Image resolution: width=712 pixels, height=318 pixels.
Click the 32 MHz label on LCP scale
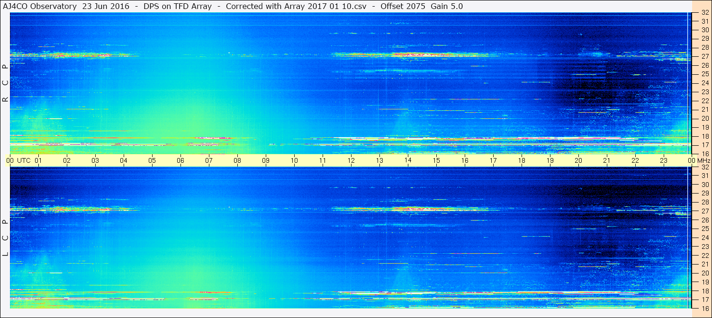705,167
